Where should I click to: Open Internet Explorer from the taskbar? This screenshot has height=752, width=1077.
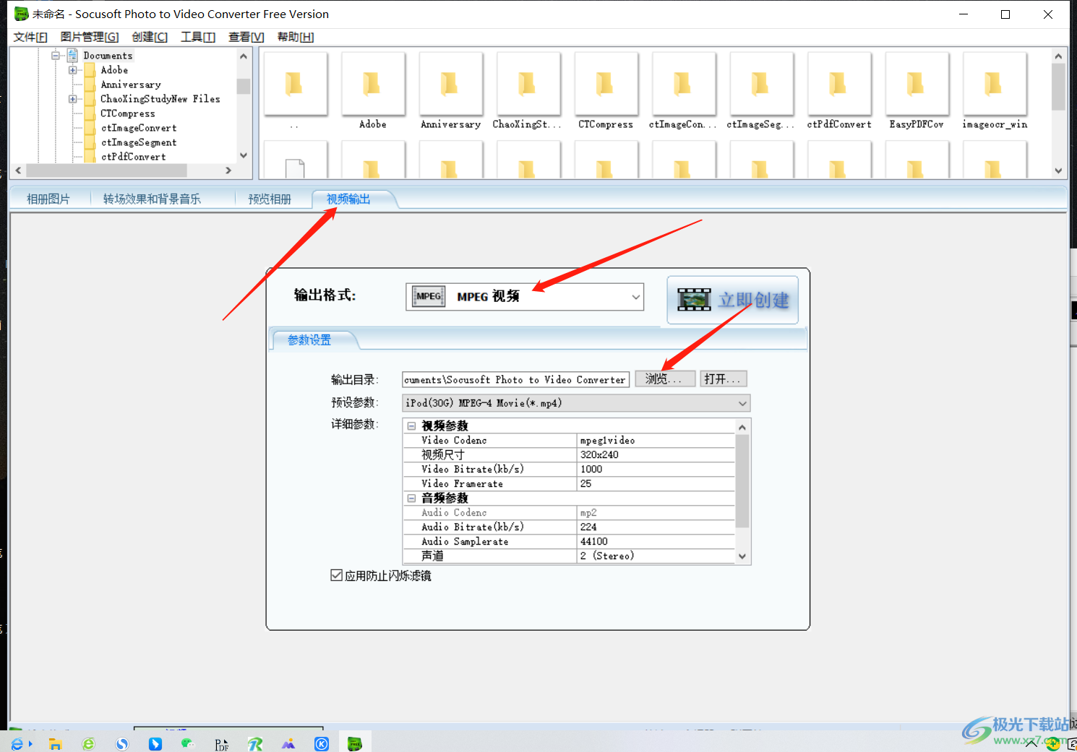click(17, 744)
